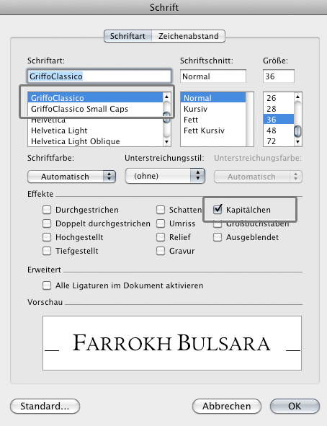Click the Standard... button

tap(45, 406)
